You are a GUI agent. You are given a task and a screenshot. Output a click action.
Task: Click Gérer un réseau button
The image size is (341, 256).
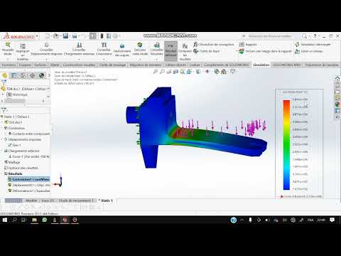coord(309,51)
